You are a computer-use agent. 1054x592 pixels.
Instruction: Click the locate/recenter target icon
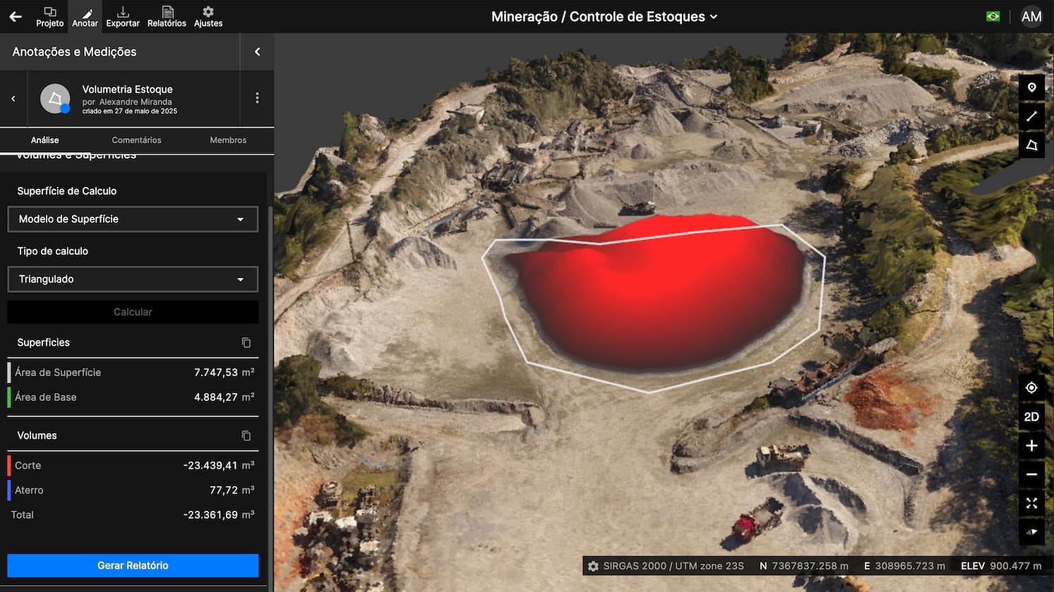tap(1031, 388)
